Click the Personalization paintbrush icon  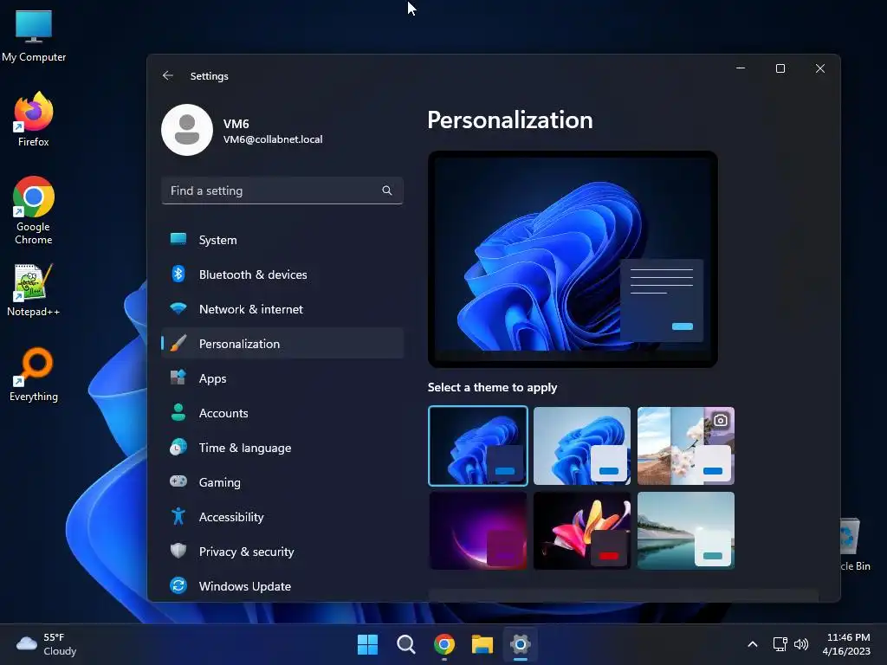(178, 343)
